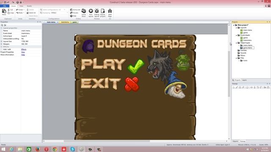Viewport: 271px width, 152px height.
Task: Switch to the Layers panel tab
Action: click(244, 80)
